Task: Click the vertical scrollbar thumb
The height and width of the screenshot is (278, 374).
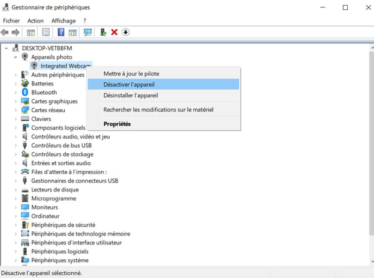Action: pos(372,143)
